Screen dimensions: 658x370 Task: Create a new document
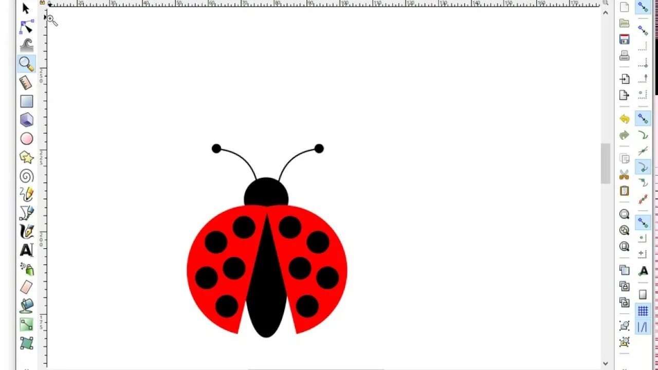click(x=625, y=7)
